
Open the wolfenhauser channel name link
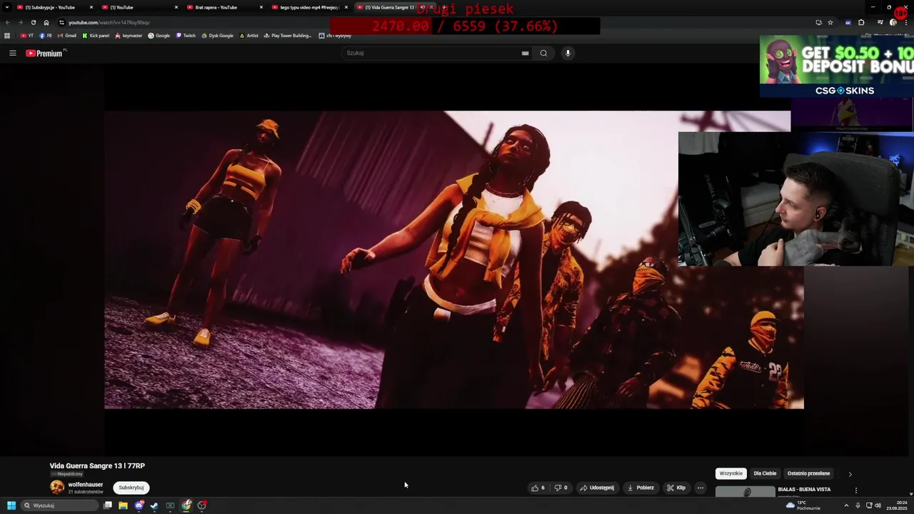(86, 485)
